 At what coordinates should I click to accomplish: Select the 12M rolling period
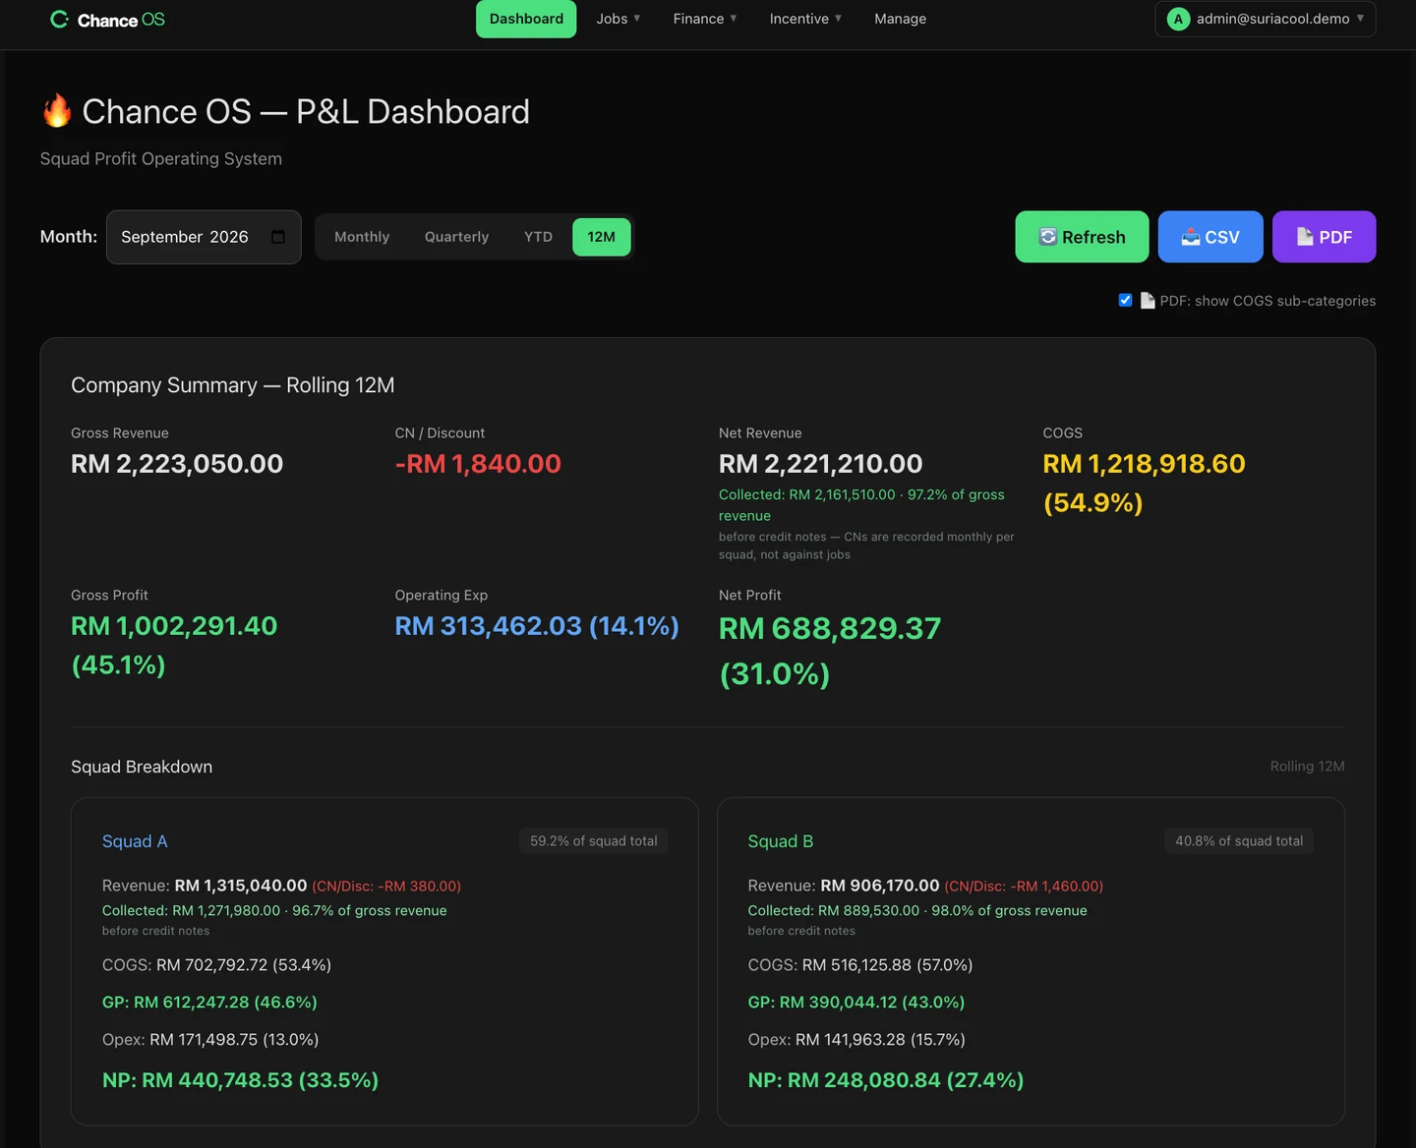click(x=602, y=237)
